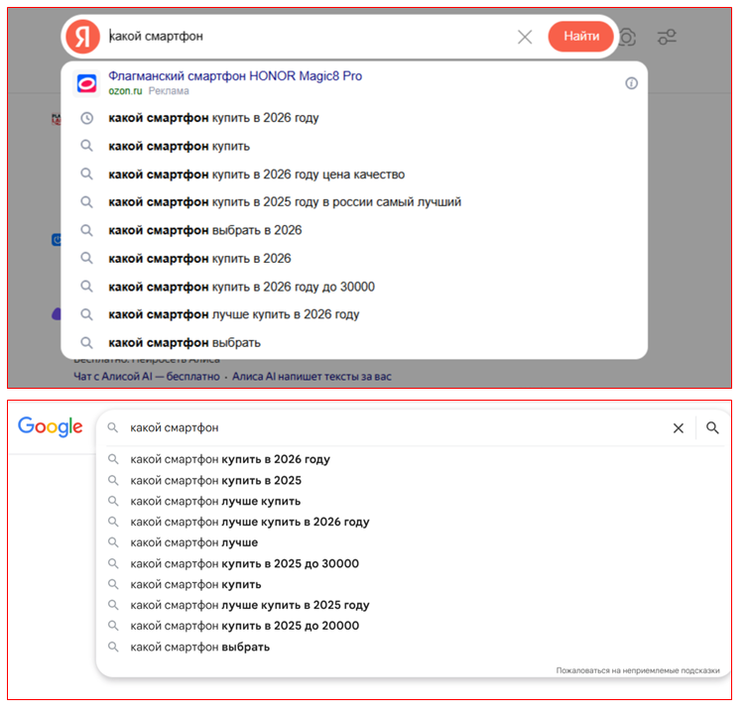
Task: Click the Google logo
Action: click(x=50, y=427)
